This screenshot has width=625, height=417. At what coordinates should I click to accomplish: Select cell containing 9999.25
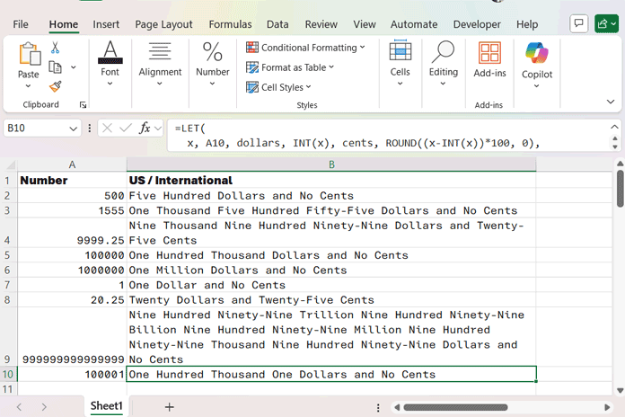[72, 233]
